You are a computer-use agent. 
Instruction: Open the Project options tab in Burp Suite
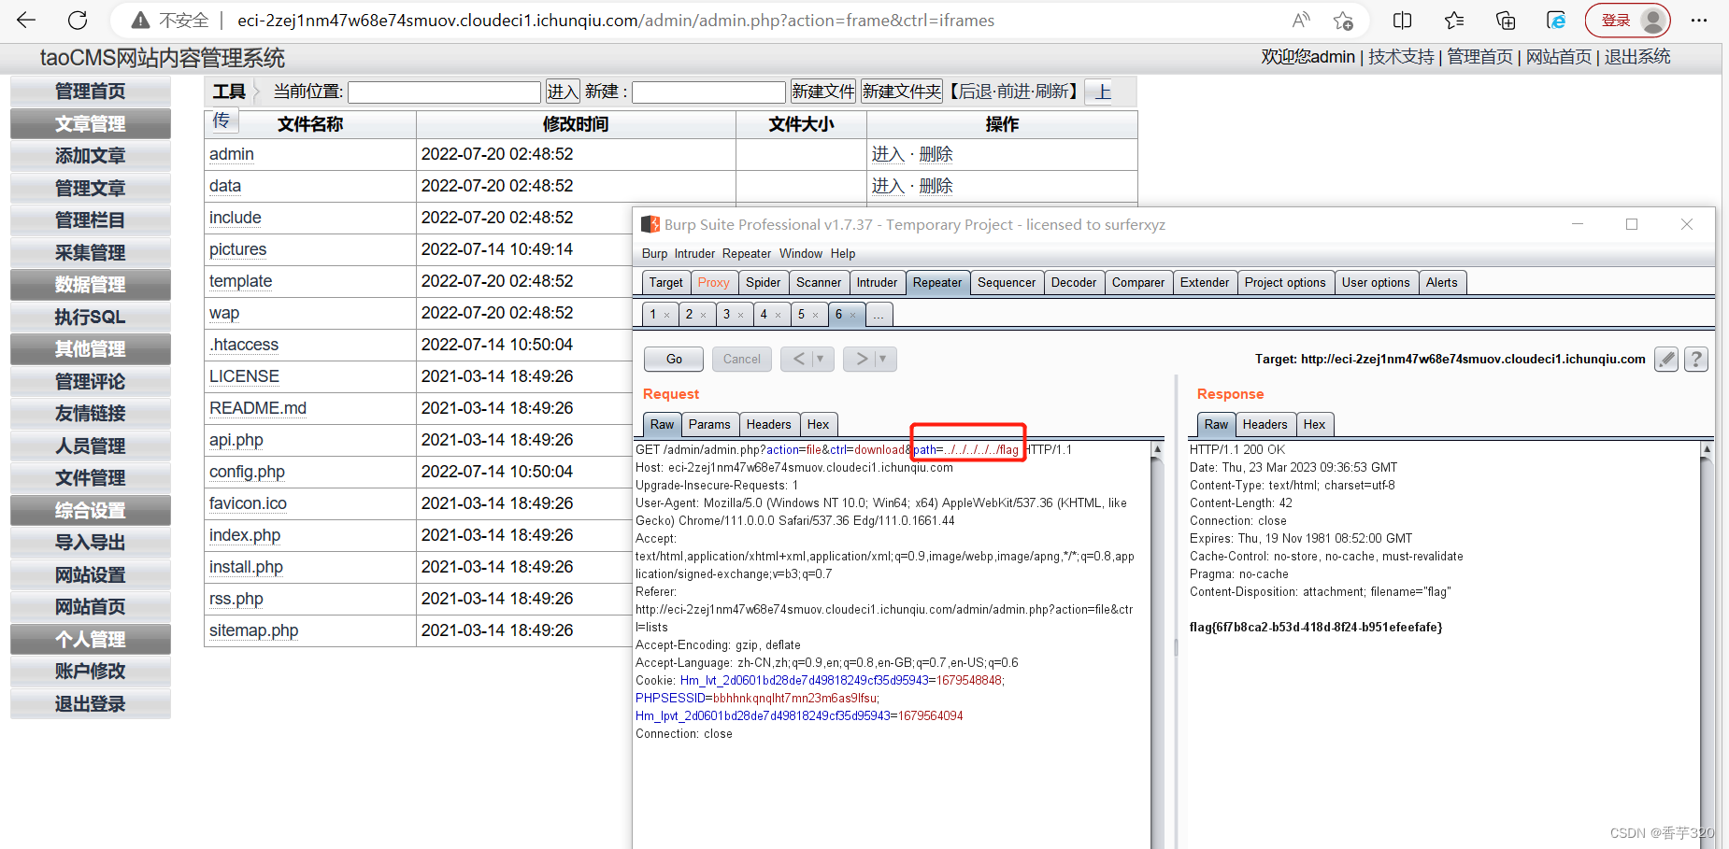(1285, 282)
